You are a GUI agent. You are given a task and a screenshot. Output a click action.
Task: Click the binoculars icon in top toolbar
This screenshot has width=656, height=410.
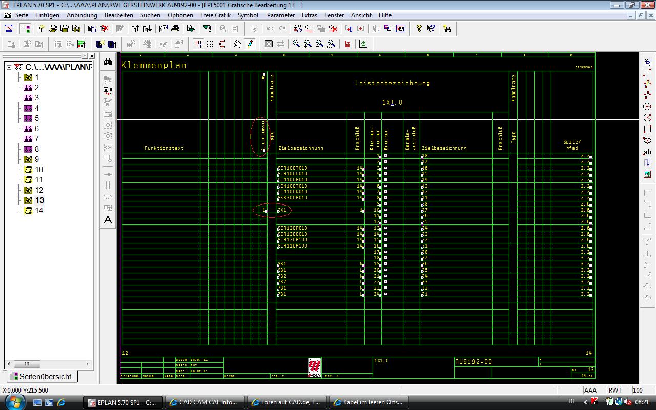pos(447,29)
